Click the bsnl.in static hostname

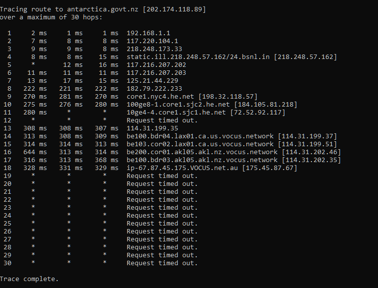click(198, 57)
